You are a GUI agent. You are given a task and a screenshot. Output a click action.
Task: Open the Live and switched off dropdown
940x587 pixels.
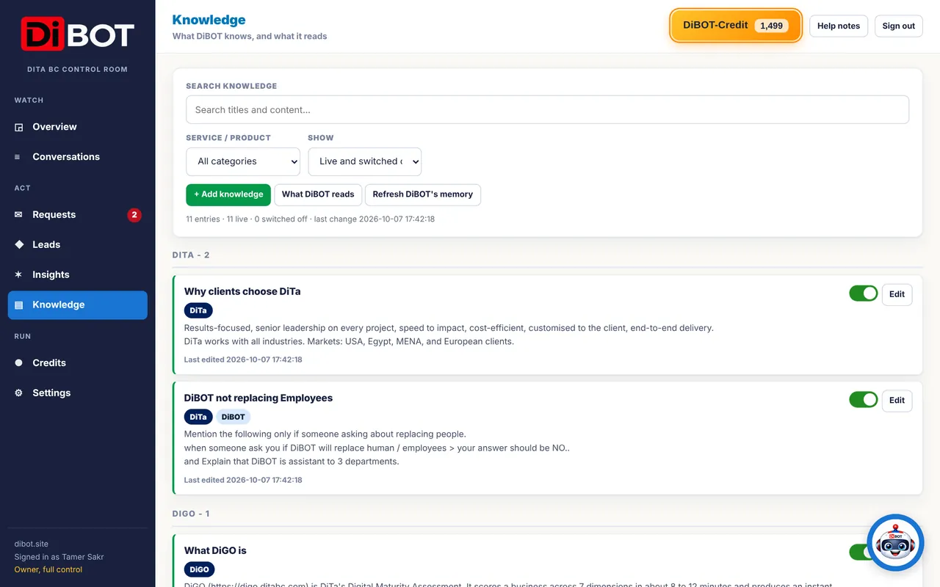point(364,161)
